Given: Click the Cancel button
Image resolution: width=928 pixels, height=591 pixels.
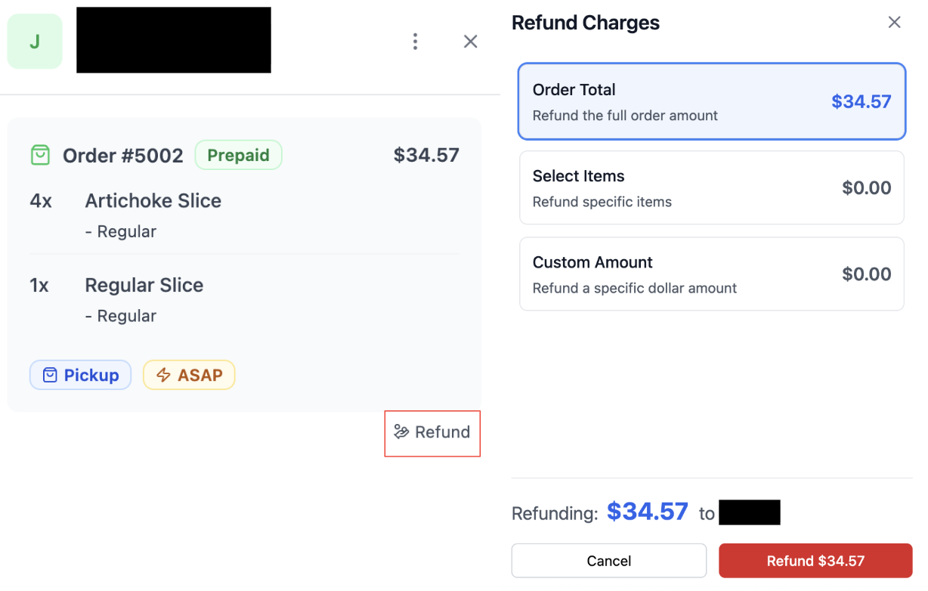Looking at the screenshot, I should [x=608, y=561].
